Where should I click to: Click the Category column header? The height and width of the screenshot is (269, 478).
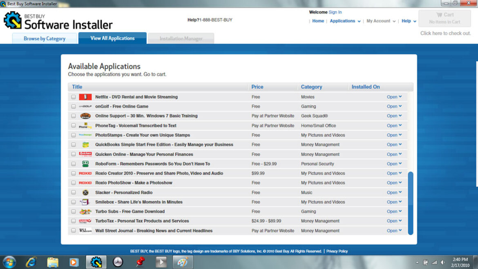tap(312, 87)
